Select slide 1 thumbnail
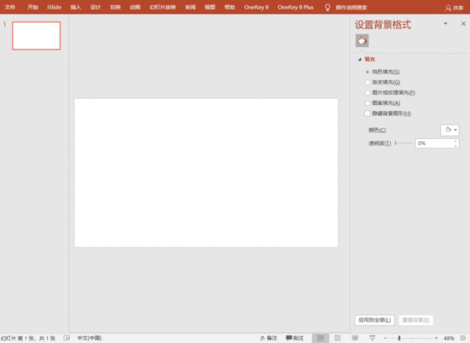Screen dimensions: 470x343 [36, 36]
